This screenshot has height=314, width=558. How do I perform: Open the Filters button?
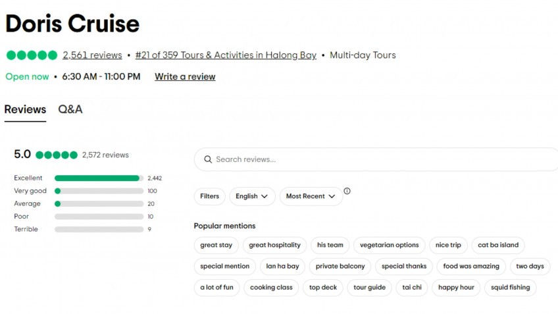[209, 196]
